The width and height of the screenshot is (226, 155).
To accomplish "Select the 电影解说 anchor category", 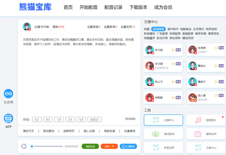I will [186, 29].
